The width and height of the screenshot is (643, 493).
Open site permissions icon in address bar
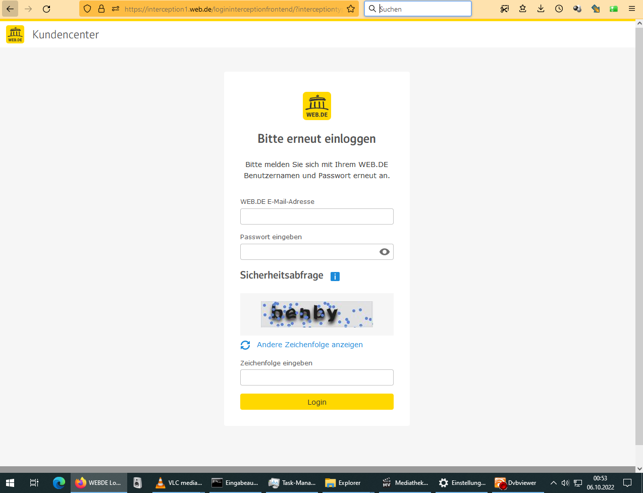[116, 9]
